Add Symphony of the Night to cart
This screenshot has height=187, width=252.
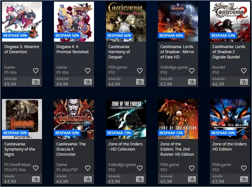point(36,179)
